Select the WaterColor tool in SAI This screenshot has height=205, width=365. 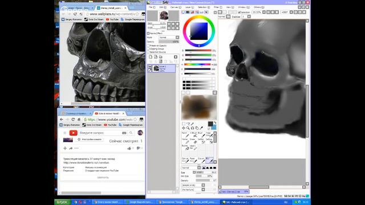(x=209, y=134)
